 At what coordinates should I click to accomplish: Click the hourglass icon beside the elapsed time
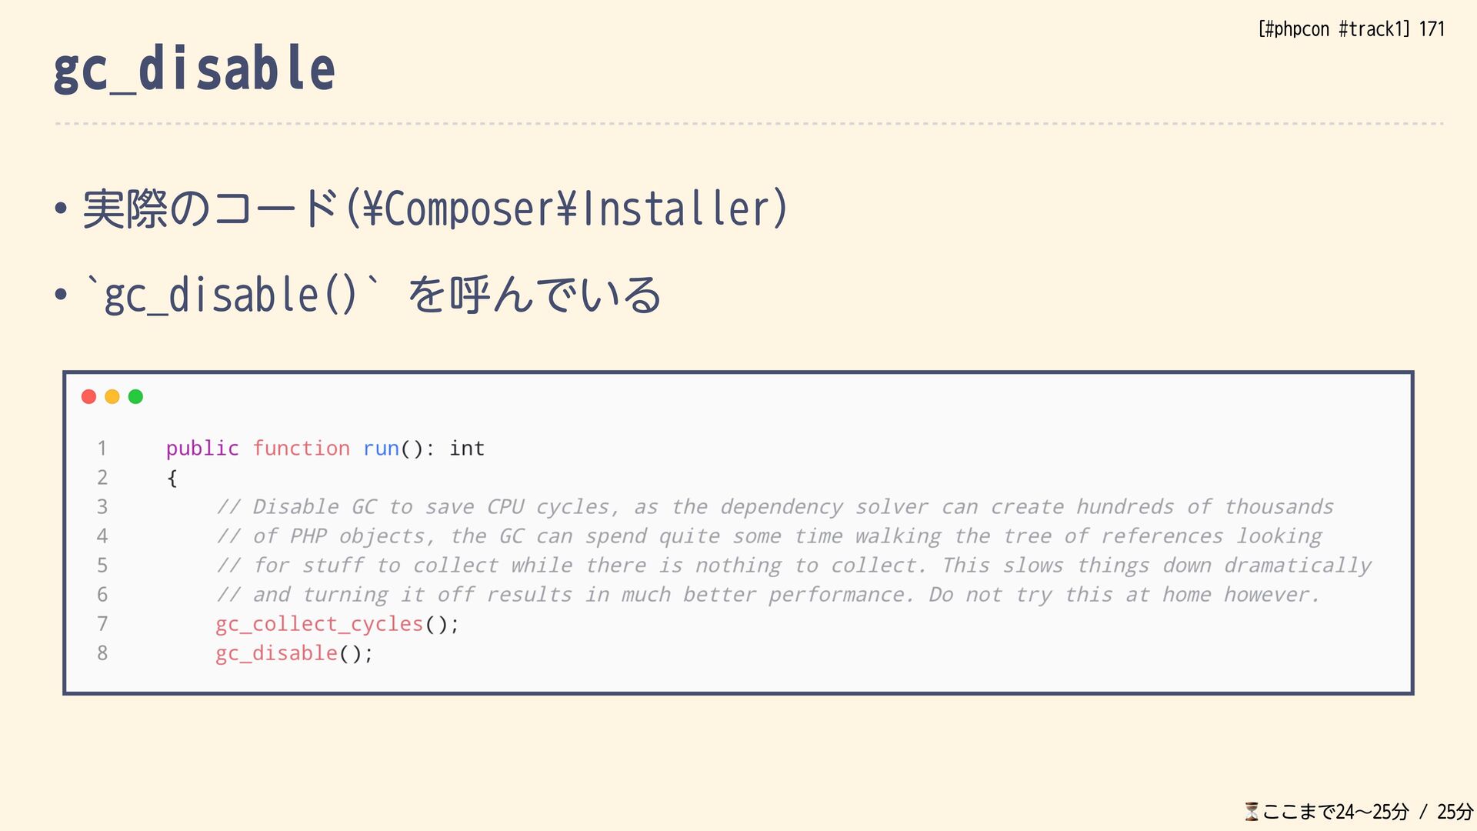[1252, 811]
